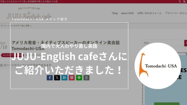Viewport: 187px width, 105px height.
Task: Open the about JUJU menu item
Action: [x=127, y=13]
